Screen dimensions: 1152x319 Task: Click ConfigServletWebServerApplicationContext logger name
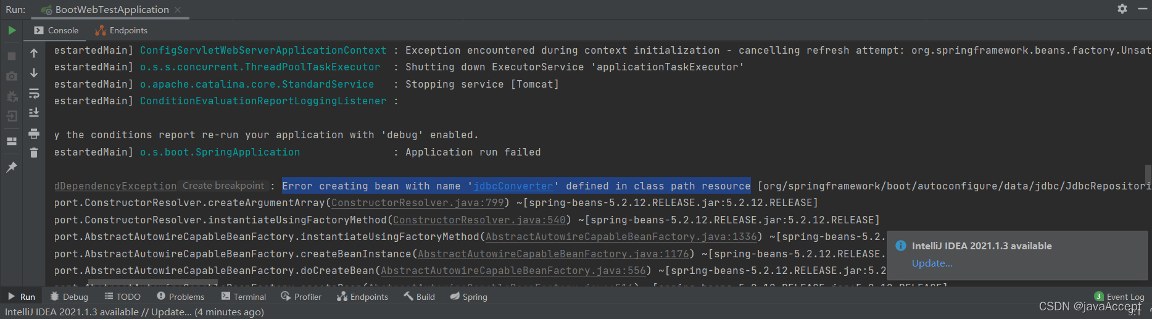click(x=263, y=51)
